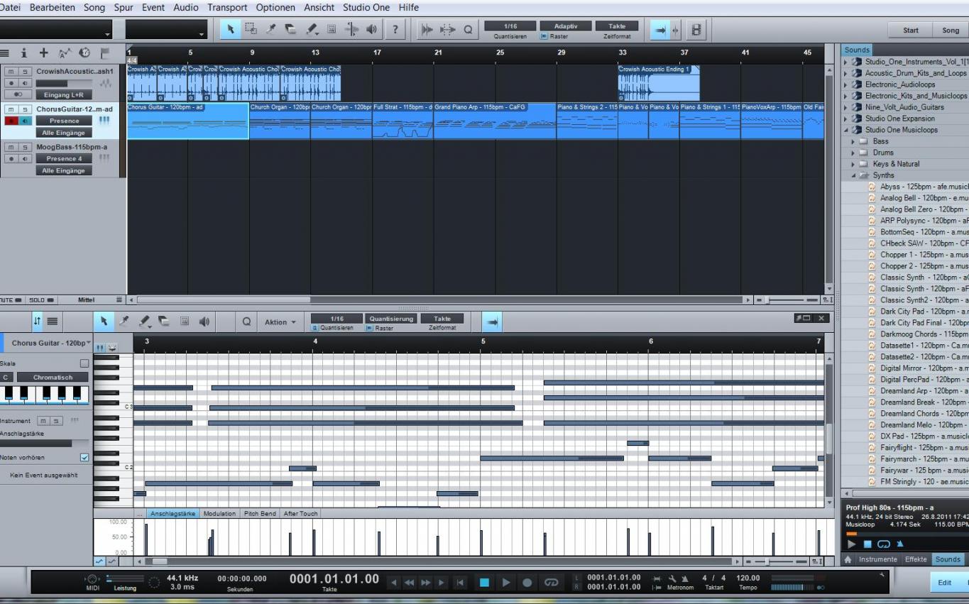This screenshot has height=604, width=969.
Task: Open the track inspector info icon
Action: pos(23,53)
